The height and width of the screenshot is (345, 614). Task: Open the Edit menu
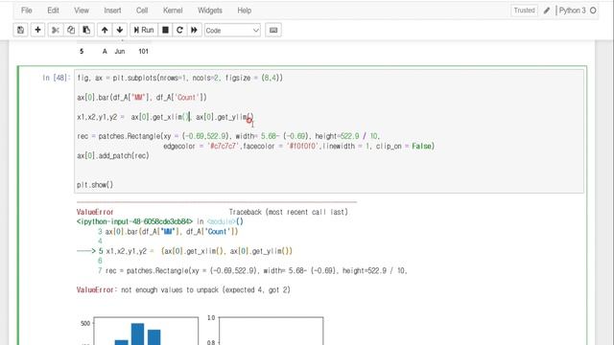point(53,11)
